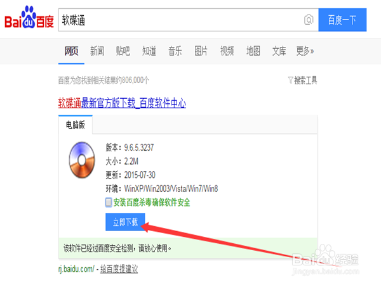381x285 pixels.
Task: Expand the 更多» options
Action: (305, 51)
